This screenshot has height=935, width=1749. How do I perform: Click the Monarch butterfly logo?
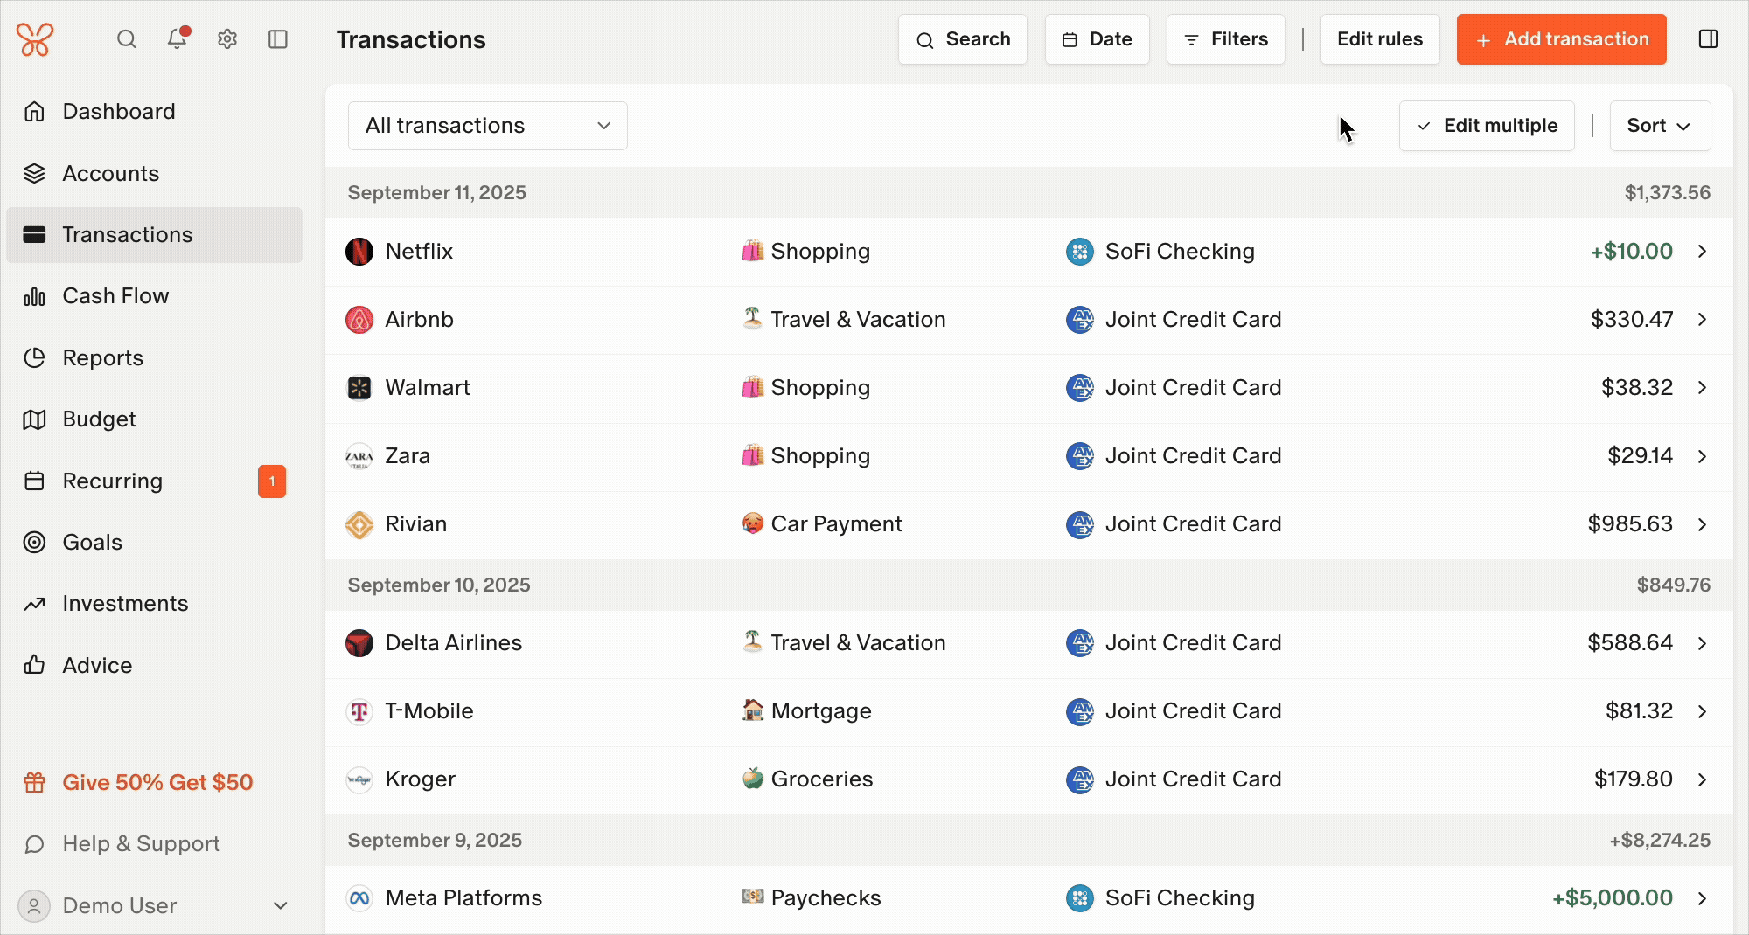click(33, 38)
